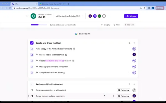Open the more menu on Curate content row

[113, 96]
